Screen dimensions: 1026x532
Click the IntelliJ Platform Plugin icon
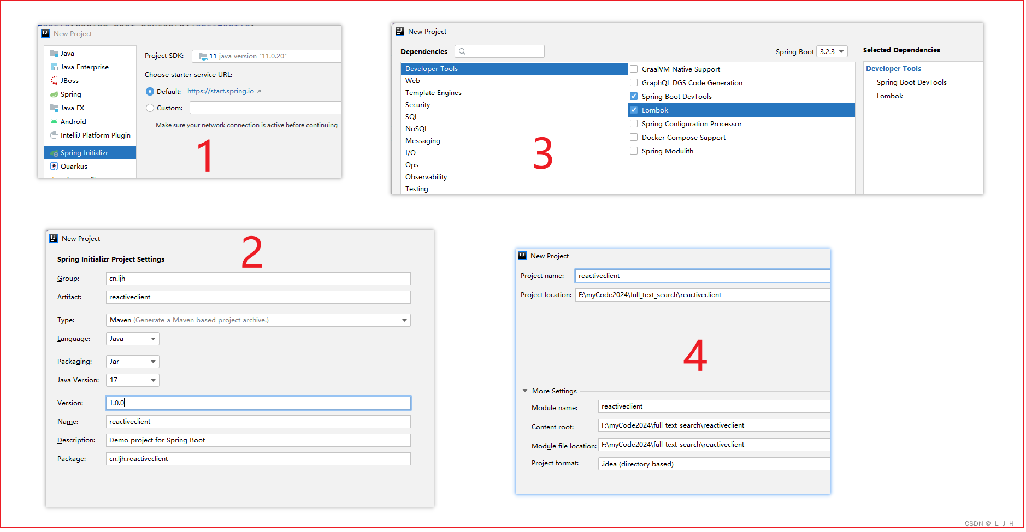(x=54, y=135)
